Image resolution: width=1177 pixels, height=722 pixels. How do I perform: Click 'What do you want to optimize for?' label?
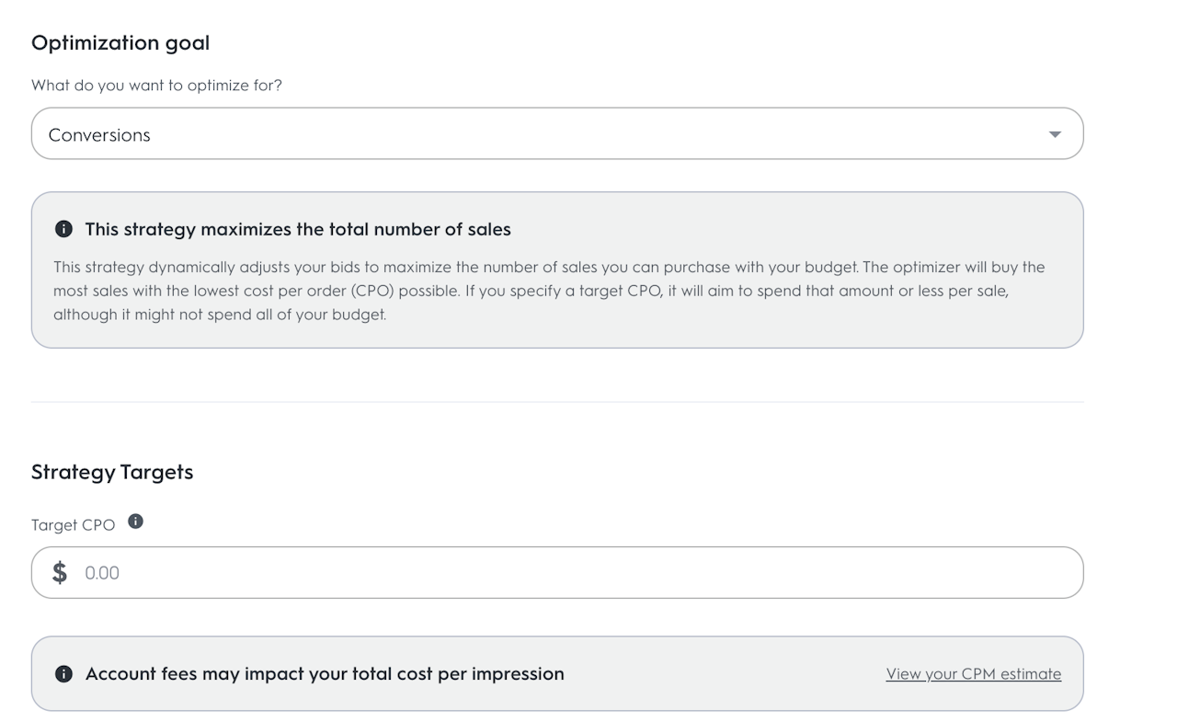click(x=156, y=86)
